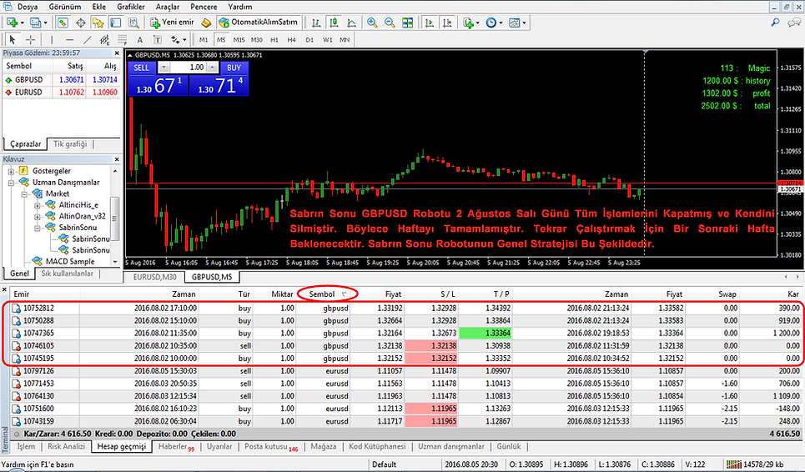Open the MetaEditor book icon
Image resolution: width=805 pixels, height=472 pixels.
pos(206,23)
